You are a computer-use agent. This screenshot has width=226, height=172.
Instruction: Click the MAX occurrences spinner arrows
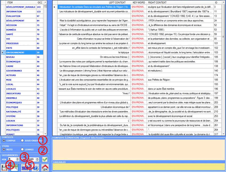click(x=37, y=159)
